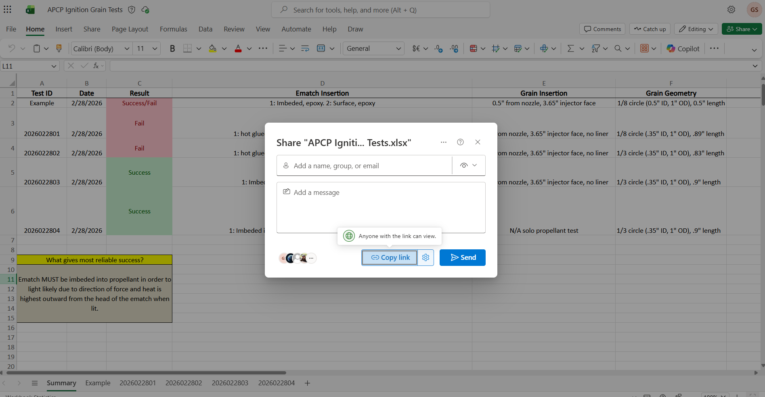Add a new sheet with plus icon
The width and height of the screenshot is (765, 397).
tap(307, 383)
